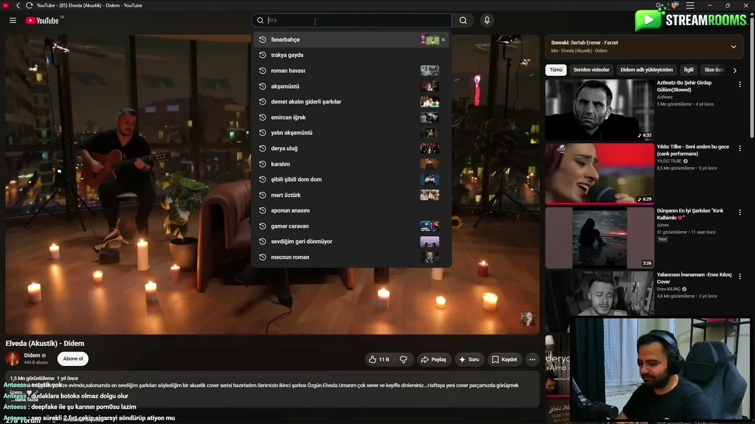Click the history clock icon beside 'akşamüstü'

(262, 86)
